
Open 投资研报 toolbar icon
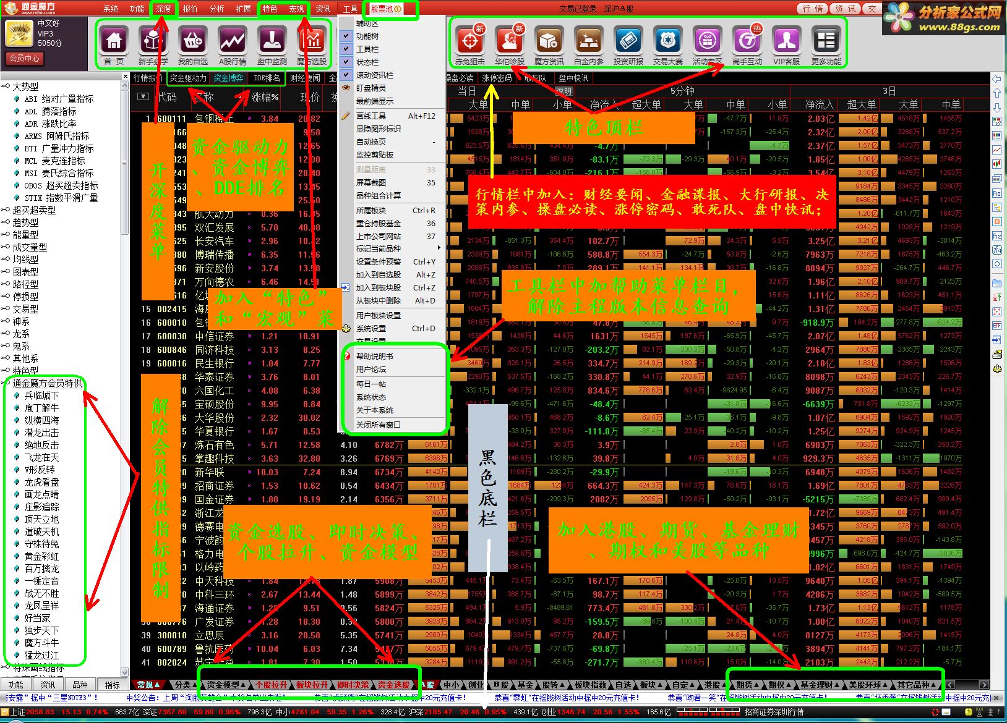(x=628, y=41)
